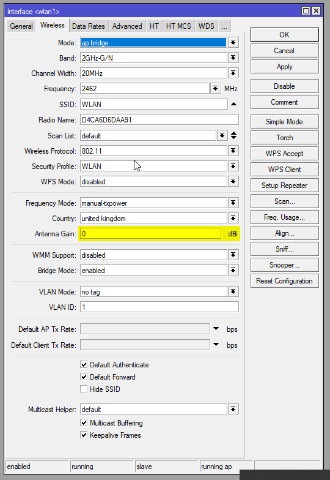Click in the SSID input field
Screen dimensions: 330x480
[x=154, y=104]
